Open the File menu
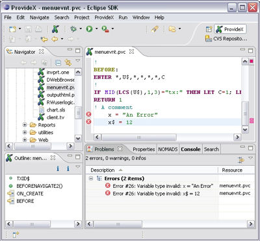Image resolution: width=260 pixels, height=241 pixels. click(8, 17)
